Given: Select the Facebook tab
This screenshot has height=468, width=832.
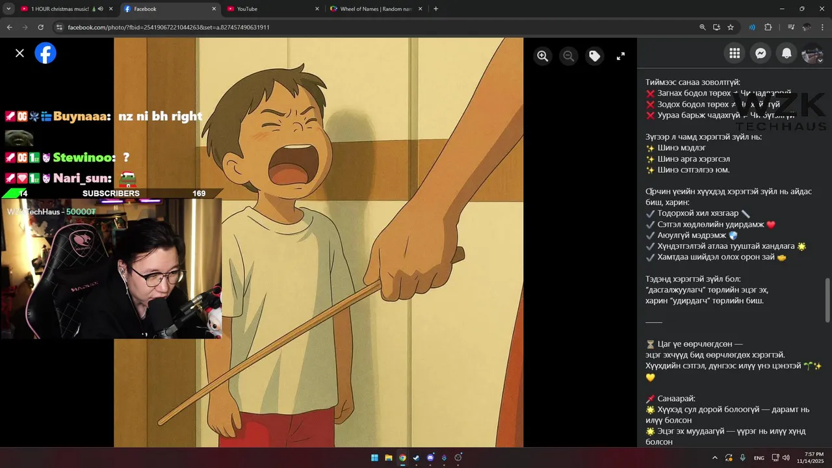Looking at the screenshot, I should [170, 9].
